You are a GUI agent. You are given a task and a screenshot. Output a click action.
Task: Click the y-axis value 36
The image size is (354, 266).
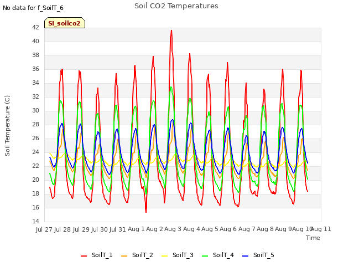tap(35, 69)
